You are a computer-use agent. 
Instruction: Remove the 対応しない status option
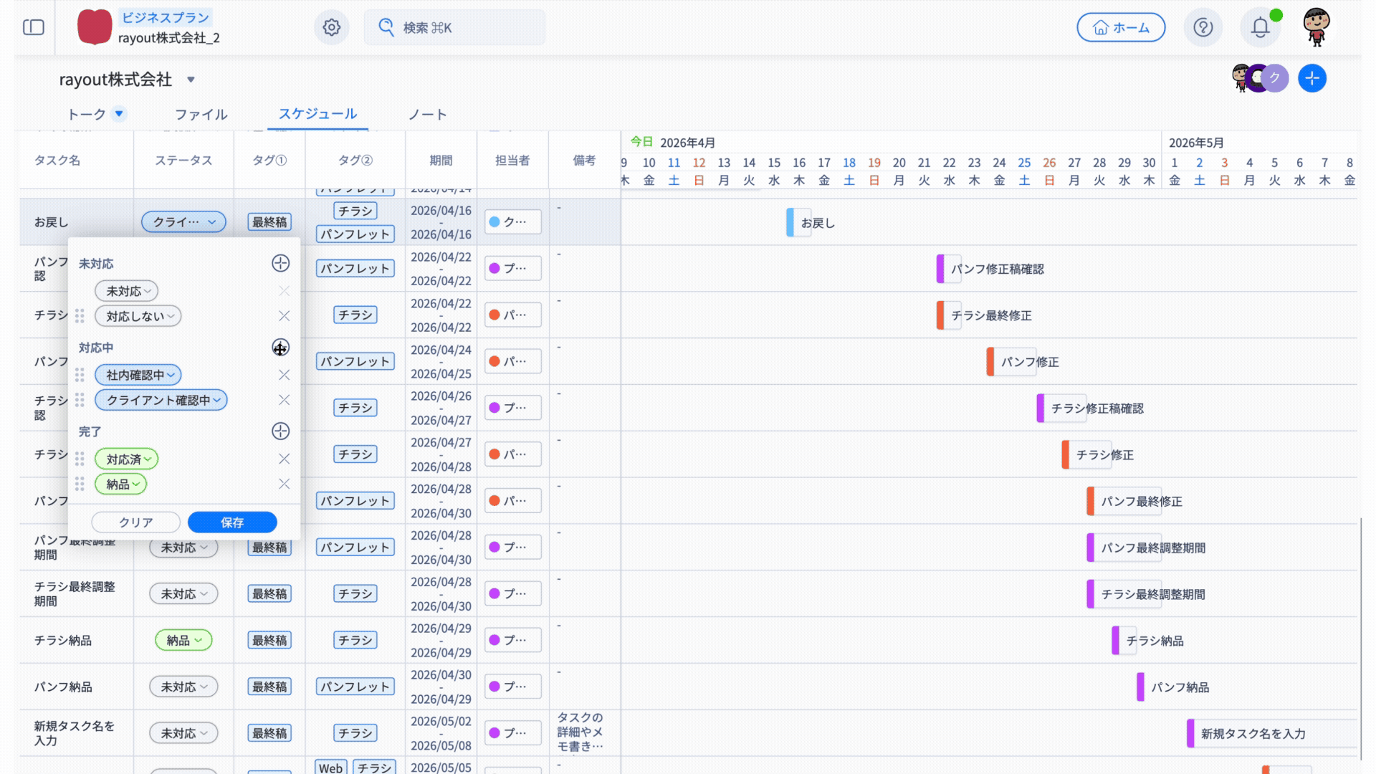click(x=284, y=316)
